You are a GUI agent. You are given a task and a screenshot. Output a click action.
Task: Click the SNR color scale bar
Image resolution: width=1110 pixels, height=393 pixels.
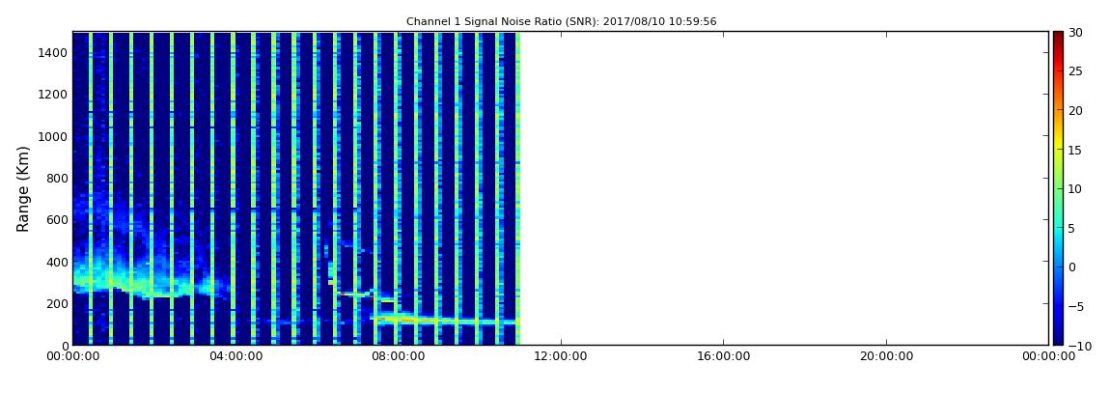pos(1058,188)
